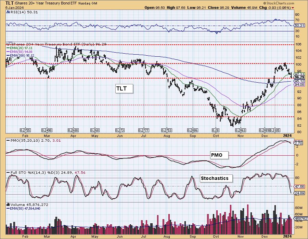Click the 0.2886 ratio label
The height and width of the screenshot is (239, 308).
click(193, 130)
